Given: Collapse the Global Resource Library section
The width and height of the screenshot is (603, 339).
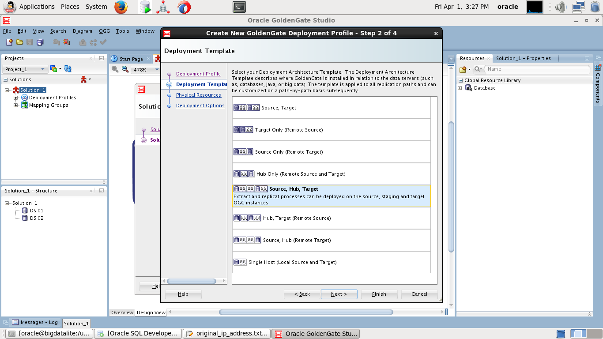Looking at the screenshot, I should point(460,80).
